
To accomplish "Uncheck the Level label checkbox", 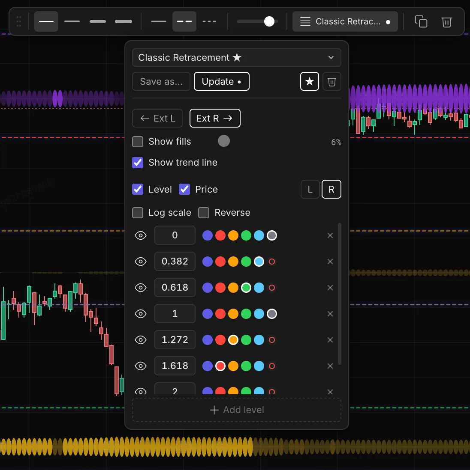I will pyautogui.click(x=138, y=189).
